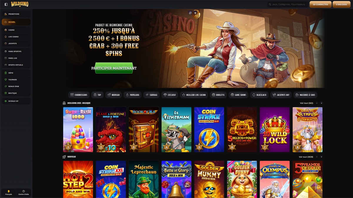
Task: Open the Jackpots sidebar item
Action: tap(16, 43)
